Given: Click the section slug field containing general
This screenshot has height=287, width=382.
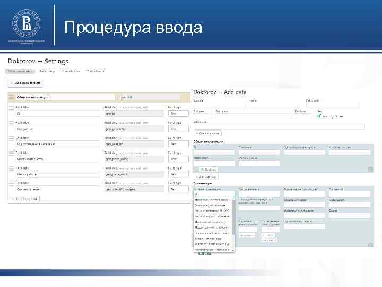Looking at the screenshot, I should click(150, 97).
